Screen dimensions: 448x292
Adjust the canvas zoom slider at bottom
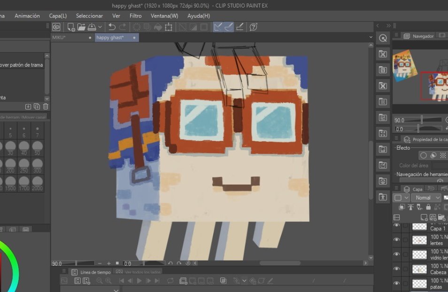(73, 263)
